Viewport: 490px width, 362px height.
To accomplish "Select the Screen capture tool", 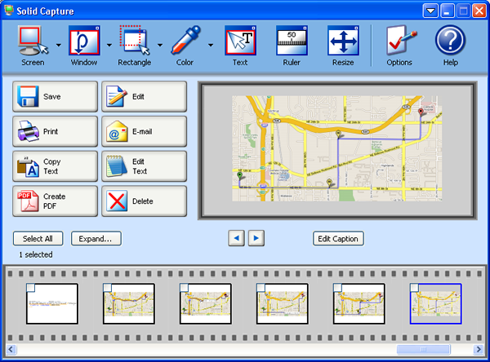I will pos(33,46).
